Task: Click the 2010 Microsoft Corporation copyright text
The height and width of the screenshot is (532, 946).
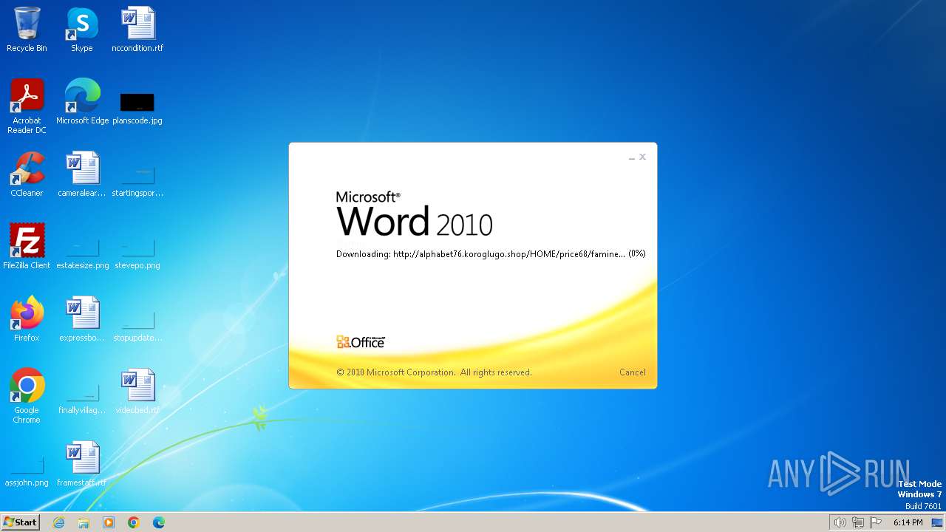Action: point(434,372)
